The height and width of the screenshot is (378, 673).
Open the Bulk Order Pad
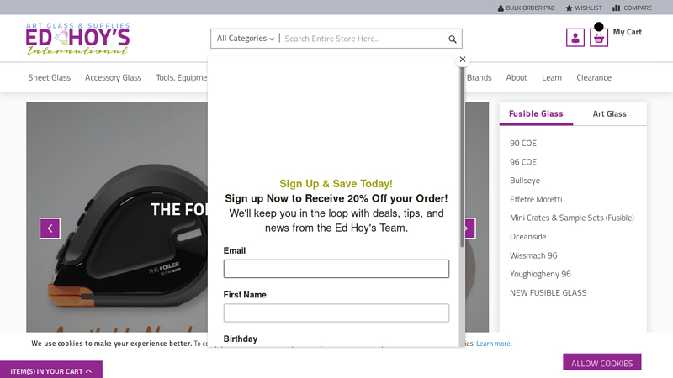(x=526, y=8)
